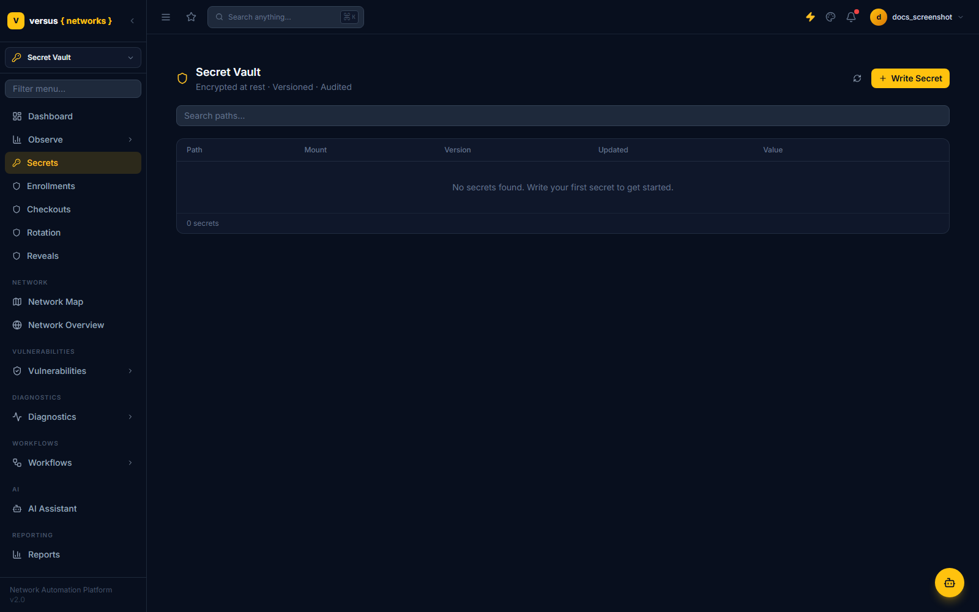The width and height of the screenshot is (979, 612).
Task: Select Rotation in the sidebar
Action: (73, 233)
